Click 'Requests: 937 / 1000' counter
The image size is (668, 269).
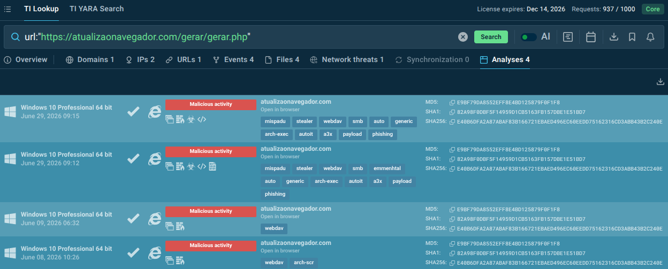pos(603,9)
